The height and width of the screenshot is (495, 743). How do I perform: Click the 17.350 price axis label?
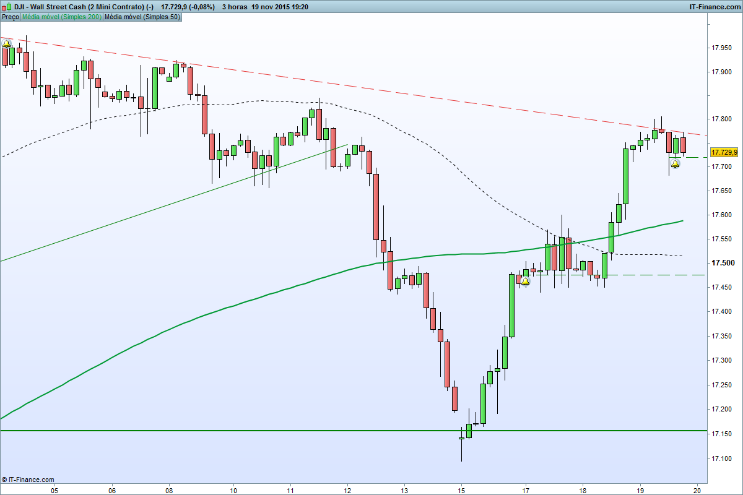pos(721,336)
